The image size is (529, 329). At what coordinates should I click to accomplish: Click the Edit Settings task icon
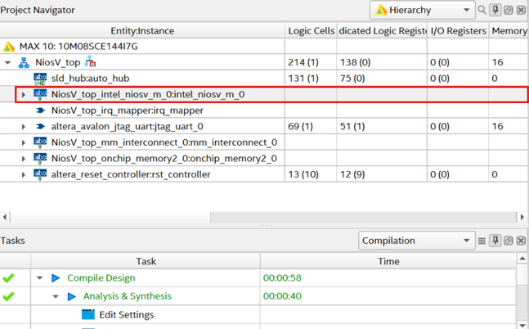click(87, 314)
